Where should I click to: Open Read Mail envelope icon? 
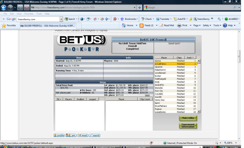point(161,26)
